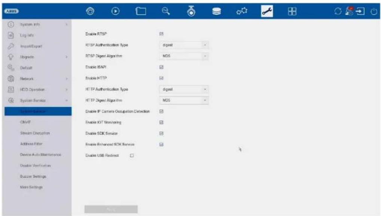The height and width of the screenshot is (216, 381).
Task: Open the alarm notification icon
Action: coord(350,11)
